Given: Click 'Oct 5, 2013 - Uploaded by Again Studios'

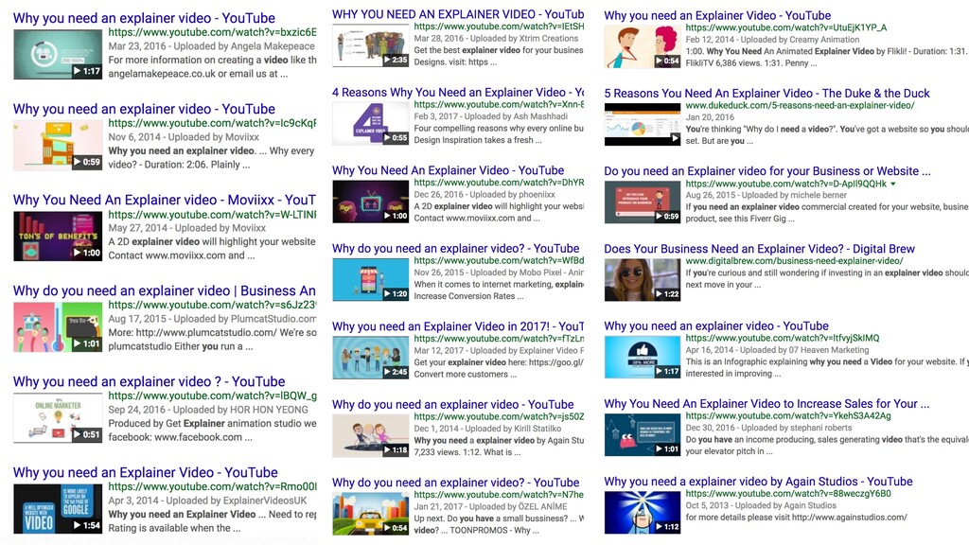Looking at the screenshot, I should point(761,505).
